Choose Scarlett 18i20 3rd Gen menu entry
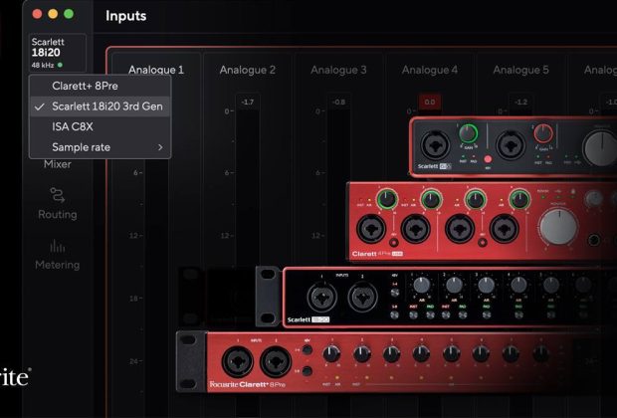 pyautogui.click(x=100, y=106)
